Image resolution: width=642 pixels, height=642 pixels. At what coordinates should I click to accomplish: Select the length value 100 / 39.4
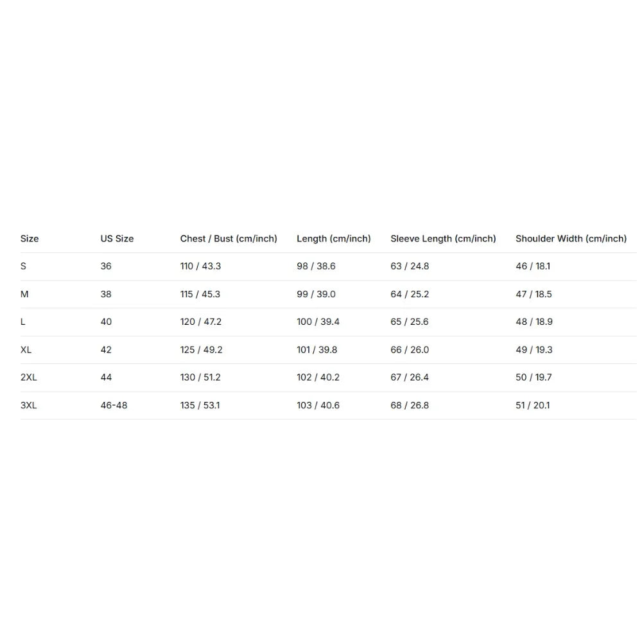coord(318,322)
